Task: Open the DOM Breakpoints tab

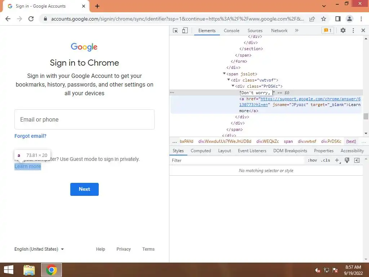Action: pos(290,151)
